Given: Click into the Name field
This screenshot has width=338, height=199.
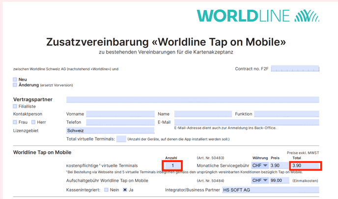Looking at the screenshot, I should 203,114.
